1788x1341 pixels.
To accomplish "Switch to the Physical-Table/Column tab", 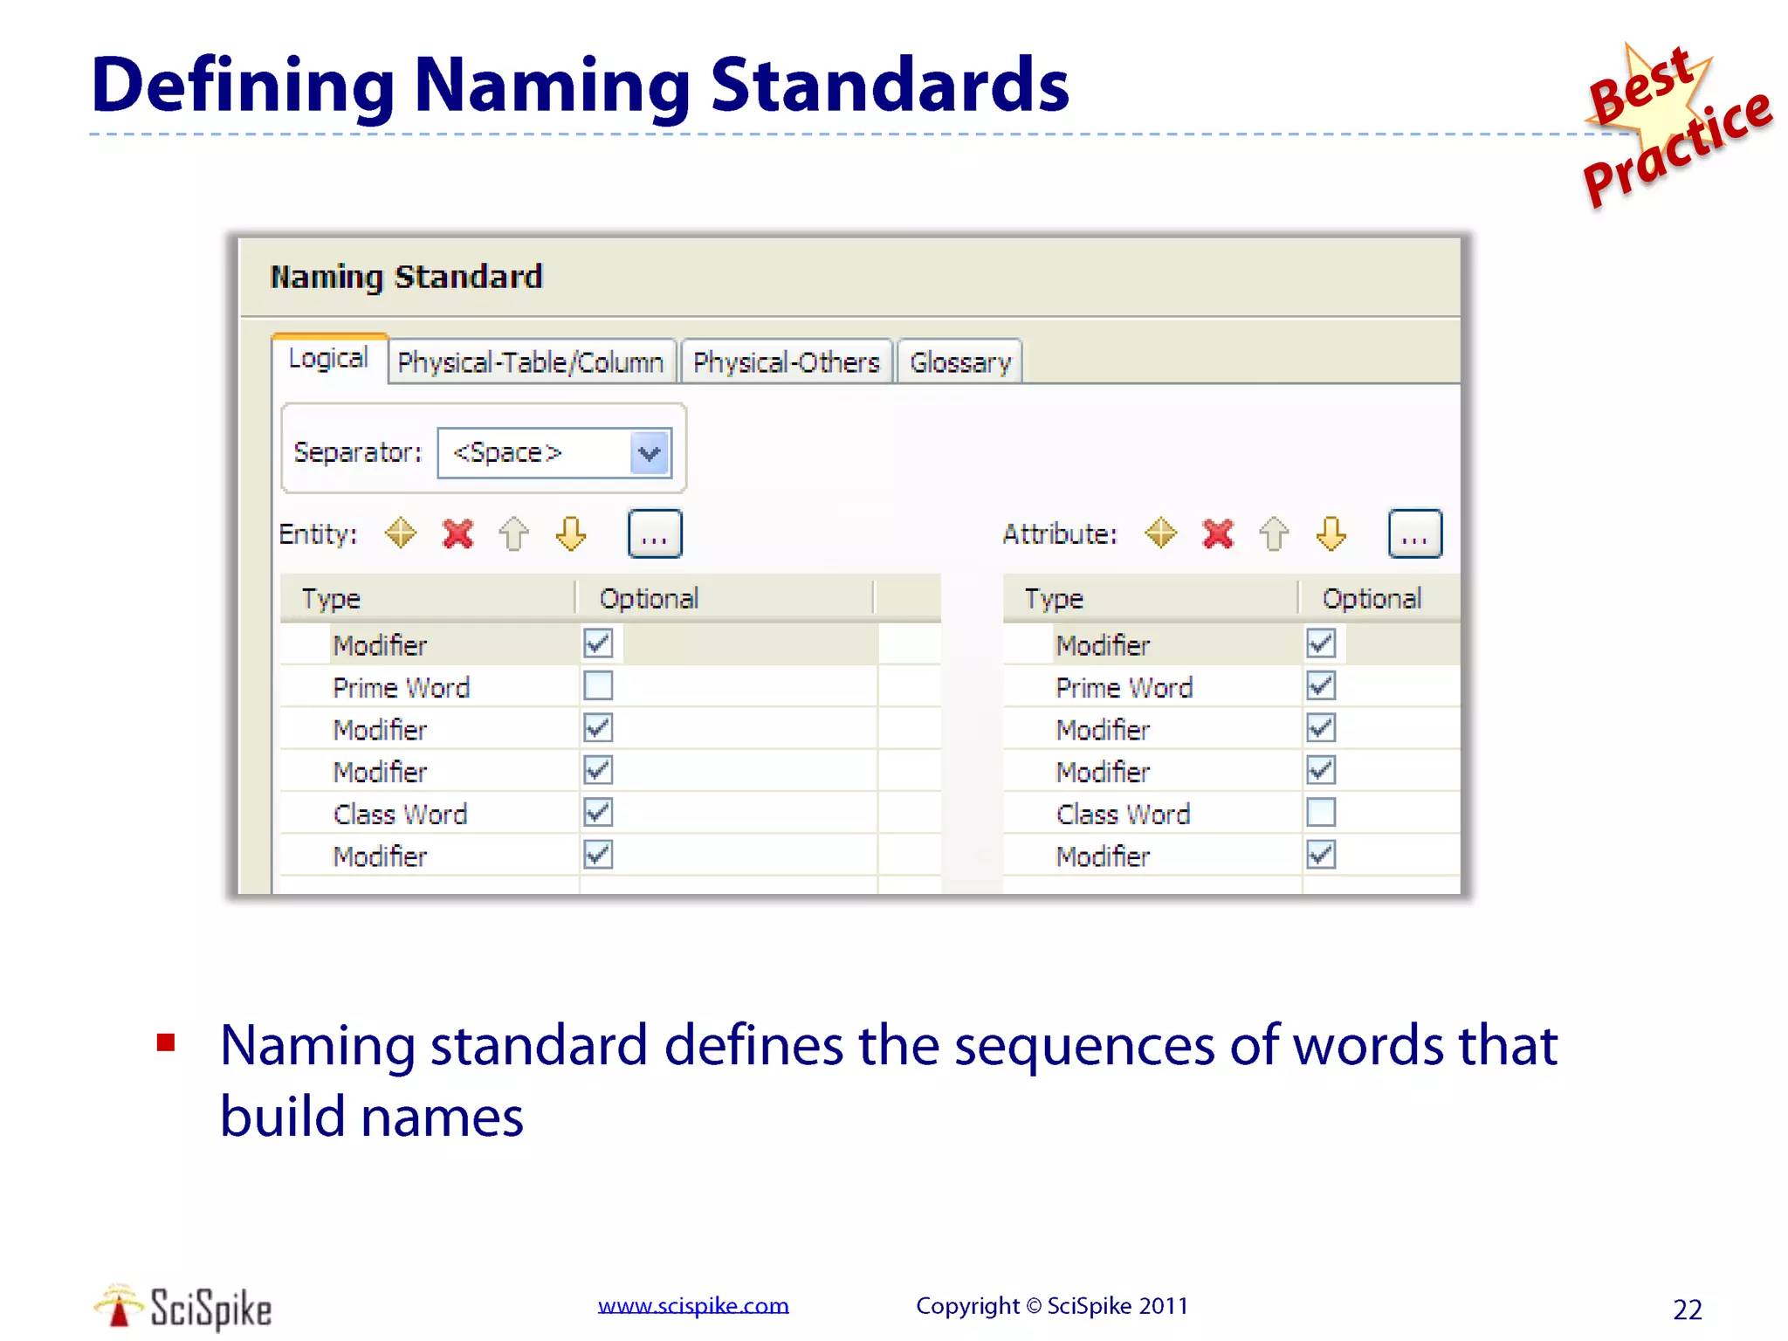I will 531,362.
